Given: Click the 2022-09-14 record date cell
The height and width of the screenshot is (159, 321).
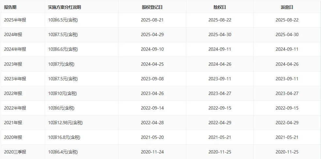Looking at the screenshot, I should (x=152, y=108).
